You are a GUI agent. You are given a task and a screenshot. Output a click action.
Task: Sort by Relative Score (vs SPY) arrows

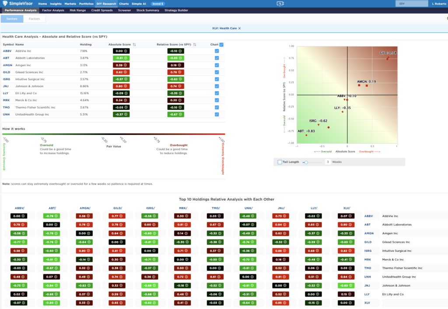[195, 45]
